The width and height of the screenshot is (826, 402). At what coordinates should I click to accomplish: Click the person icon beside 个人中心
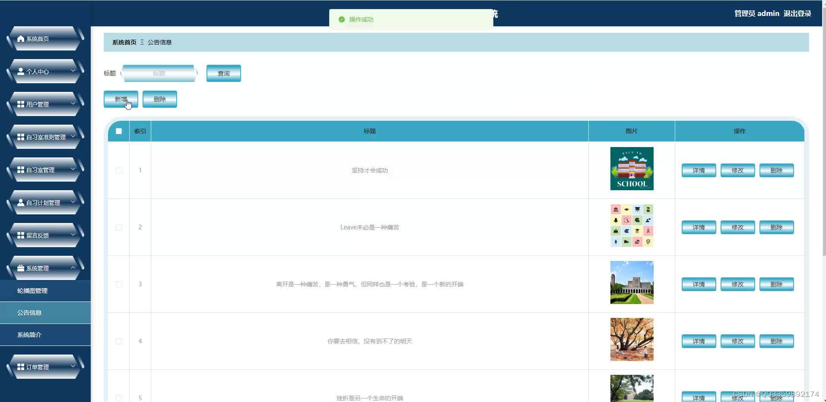click(21, 72)
